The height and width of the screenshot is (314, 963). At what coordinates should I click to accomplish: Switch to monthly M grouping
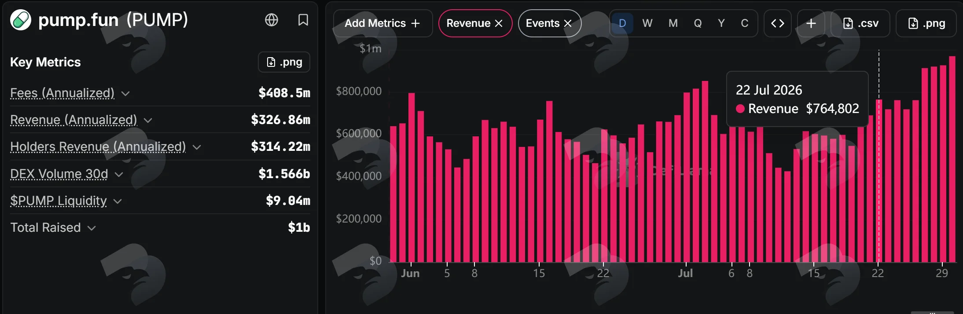[673, 23]
